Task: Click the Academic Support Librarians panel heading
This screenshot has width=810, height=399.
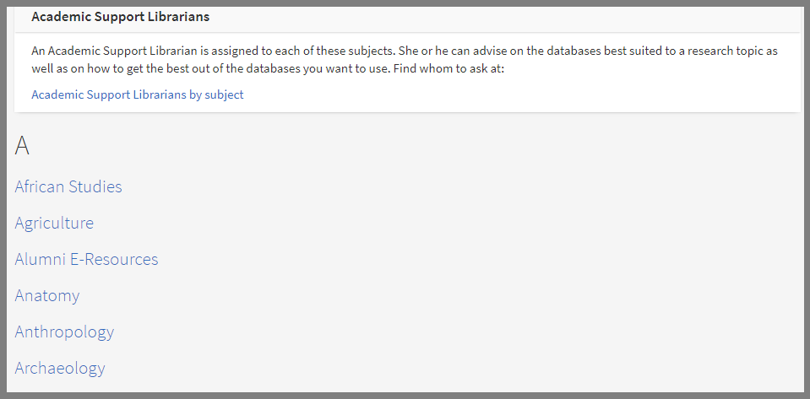Action: [120, 17]
